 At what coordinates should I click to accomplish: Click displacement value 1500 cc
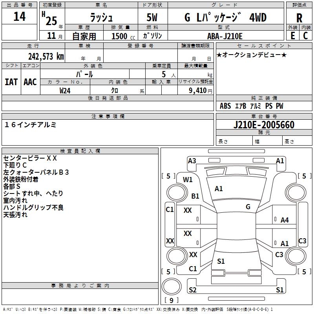point(123,36)
